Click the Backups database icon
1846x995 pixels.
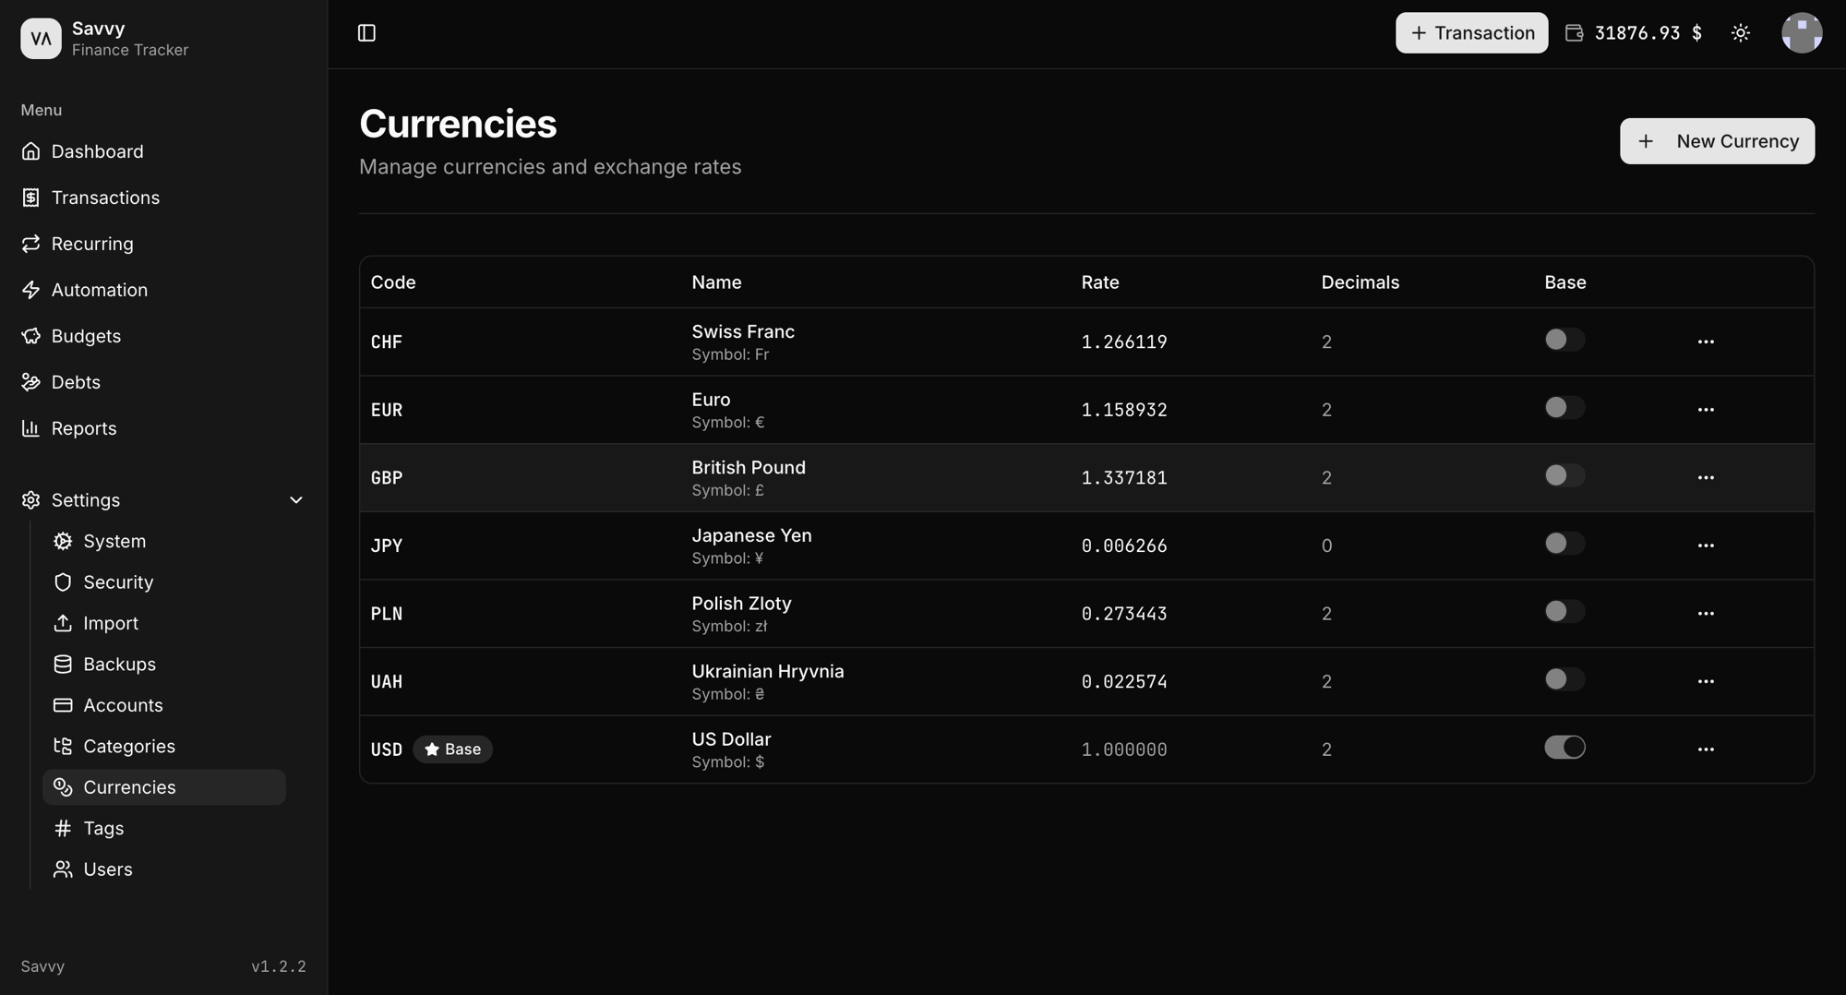point(63,665)
